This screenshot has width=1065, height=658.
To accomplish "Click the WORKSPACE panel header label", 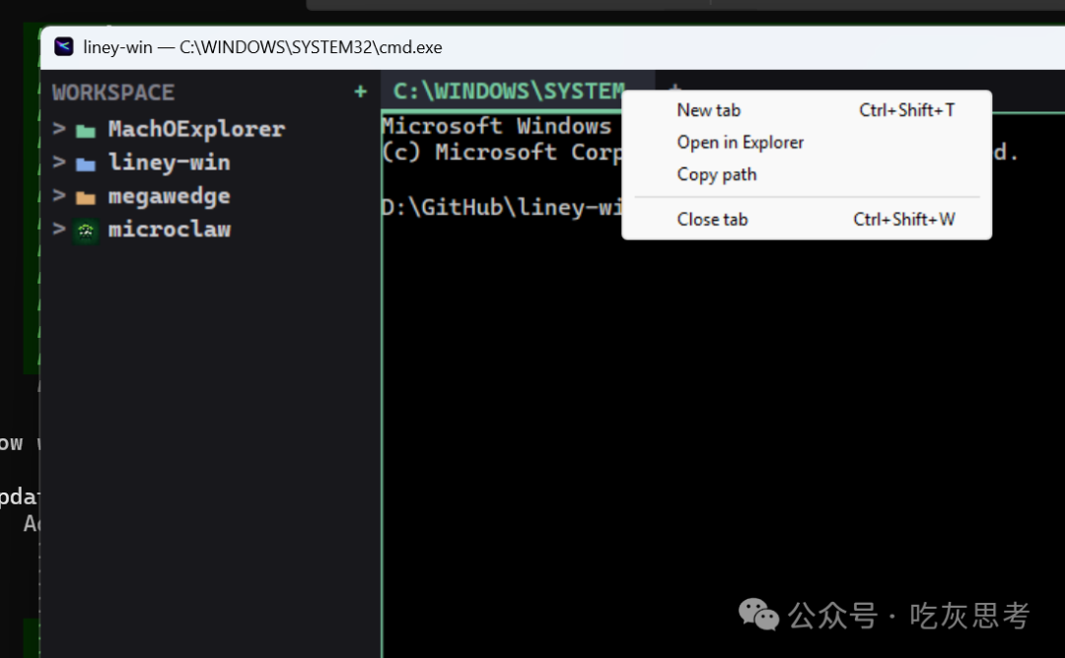I will click(113, 93).
